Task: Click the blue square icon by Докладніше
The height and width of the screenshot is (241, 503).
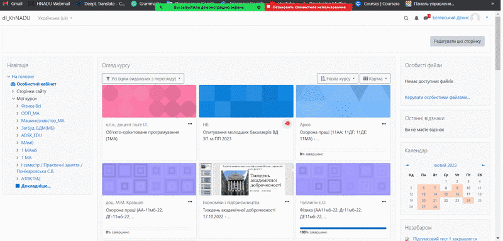Action: 18,186
